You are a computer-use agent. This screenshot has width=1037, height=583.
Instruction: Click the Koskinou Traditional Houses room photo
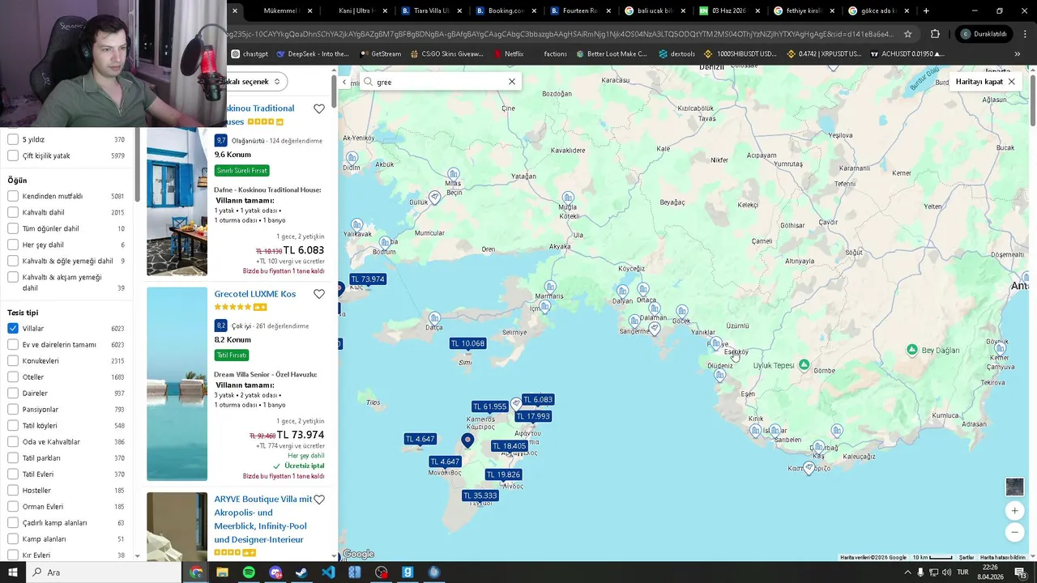click(177, 201)
